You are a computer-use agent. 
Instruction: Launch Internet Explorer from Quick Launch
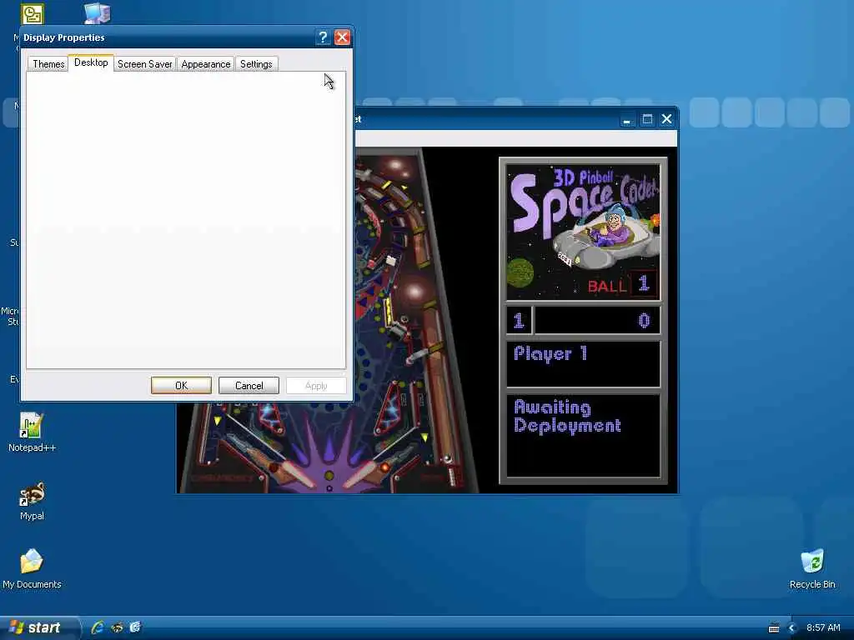pyautogui.click(x=98, y=627)
